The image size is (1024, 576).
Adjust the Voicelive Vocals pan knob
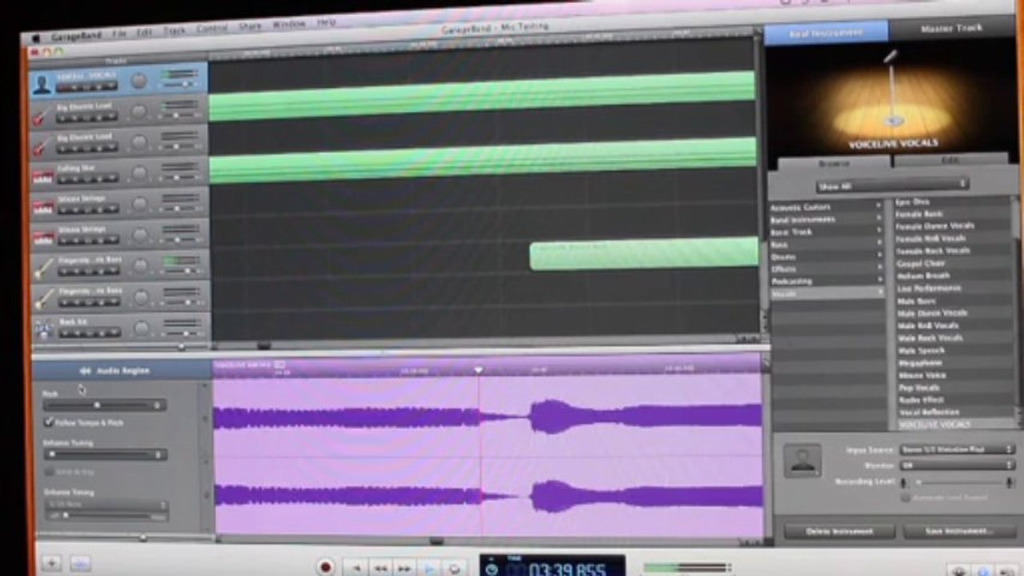[139, 81]
